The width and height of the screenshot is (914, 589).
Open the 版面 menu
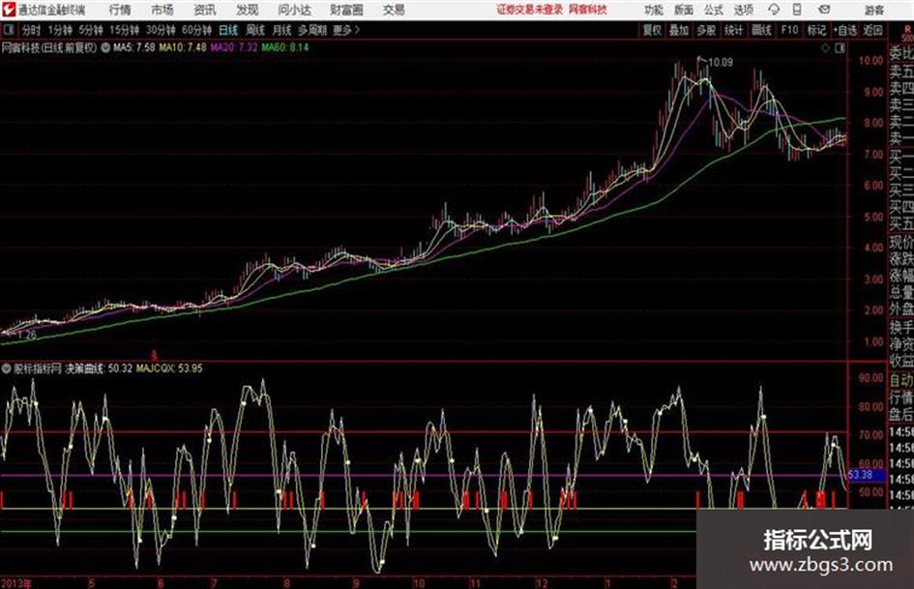click(684, 10)
